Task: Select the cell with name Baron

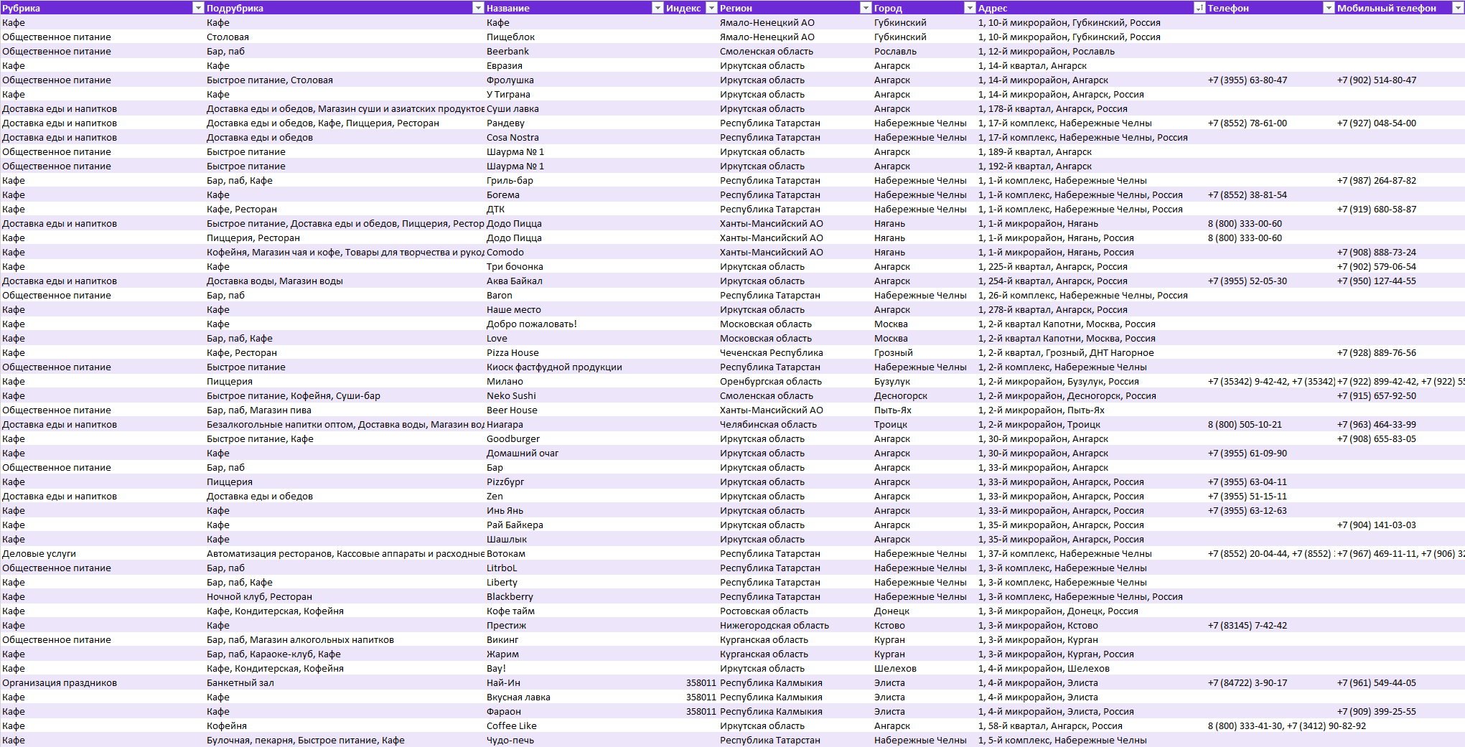Action: [574, 295]
